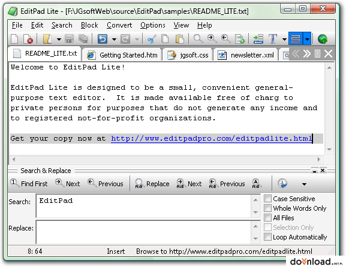346x267 pixels.
Task: Expand the undo history dropdown arrow
Action: [x=114, y=40]
